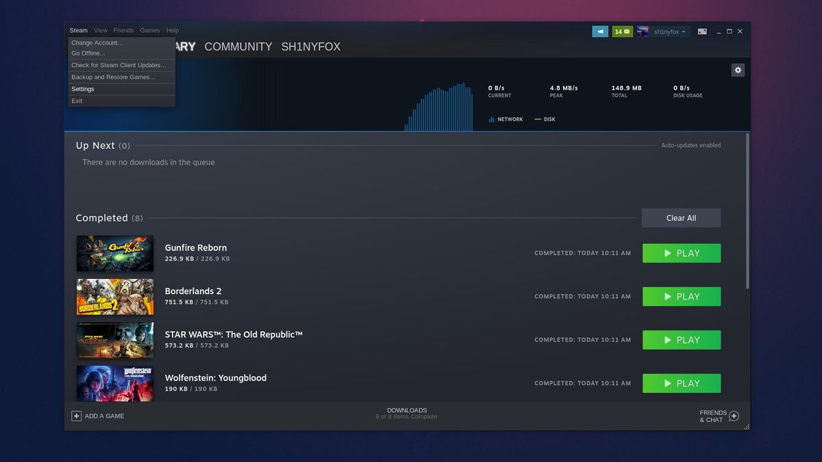The image size is (822, 462).
Task: Open the announcements megaphone icon
Action: (600, 32)
